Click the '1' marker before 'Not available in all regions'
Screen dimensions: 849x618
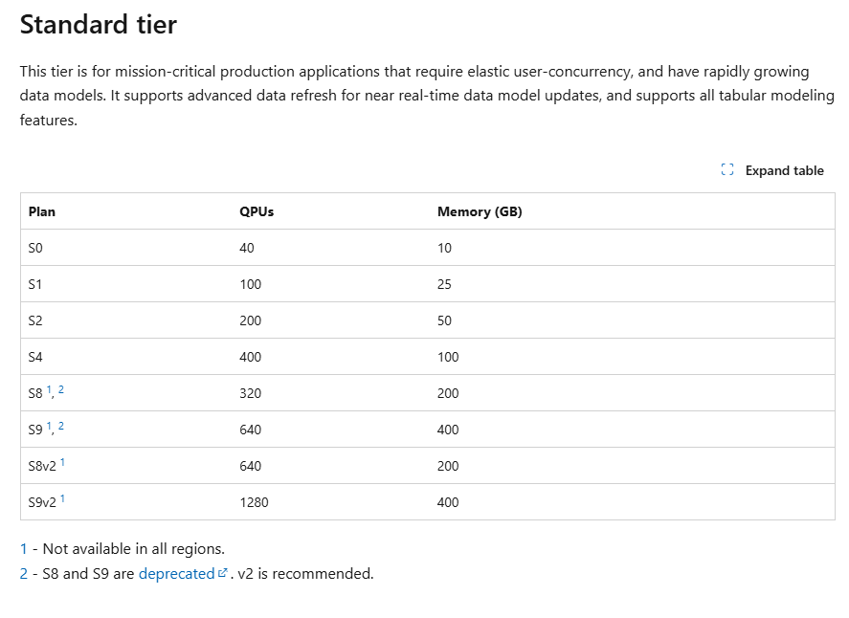tap(24, 549)
